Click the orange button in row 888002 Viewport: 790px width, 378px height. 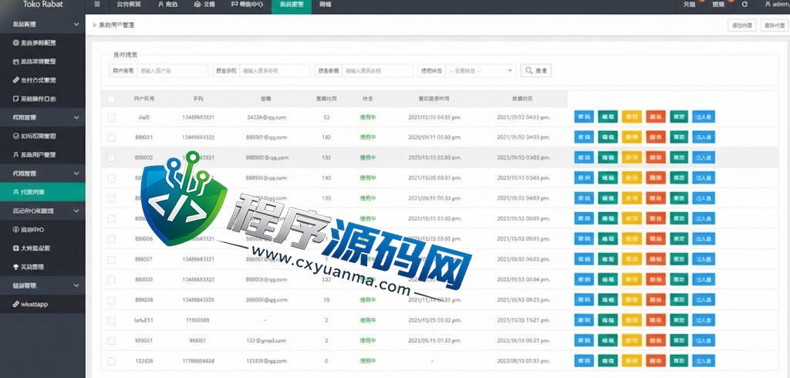(656, 157)
